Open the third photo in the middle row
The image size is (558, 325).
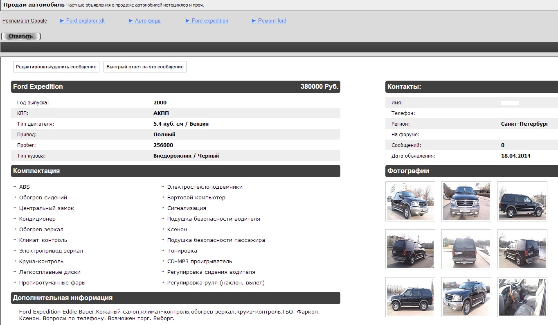tap(522, 249)
